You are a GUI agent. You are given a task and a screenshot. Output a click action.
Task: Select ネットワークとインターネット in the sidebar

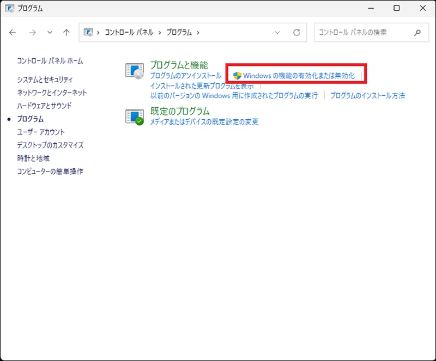(x=52, y=93)
